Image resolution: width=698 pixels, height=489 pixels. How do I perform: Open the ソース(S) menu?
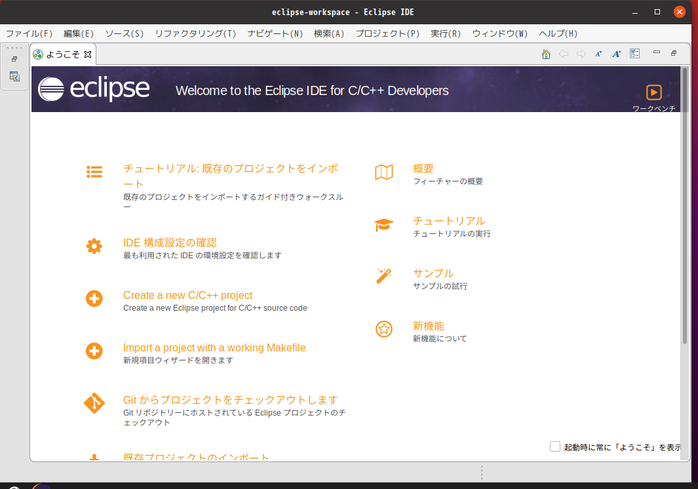pyautogui.click(x=124, y=34)
